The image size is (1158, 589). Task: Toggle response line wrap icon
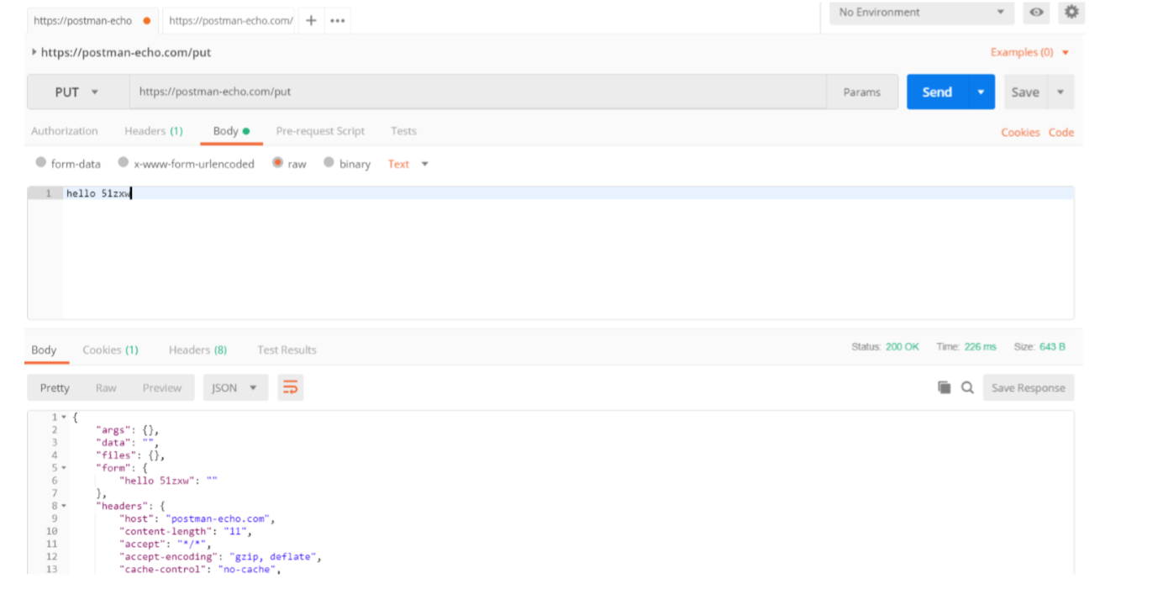click(290, 387)
